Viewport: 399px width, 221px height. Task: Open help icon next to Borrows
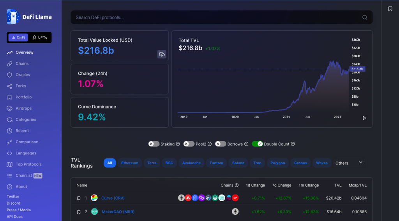tap(246, 144)
